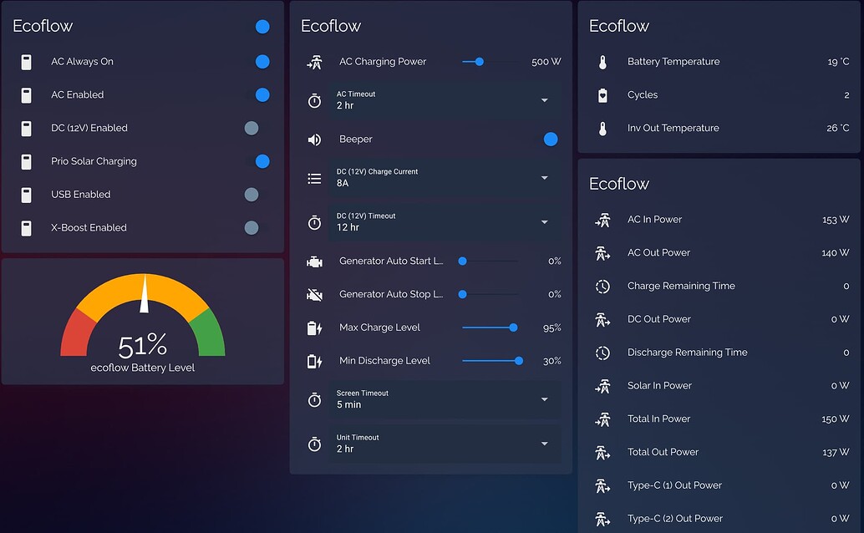Click the AC Charging Power tower icon
864x533 pixels.
314,62
